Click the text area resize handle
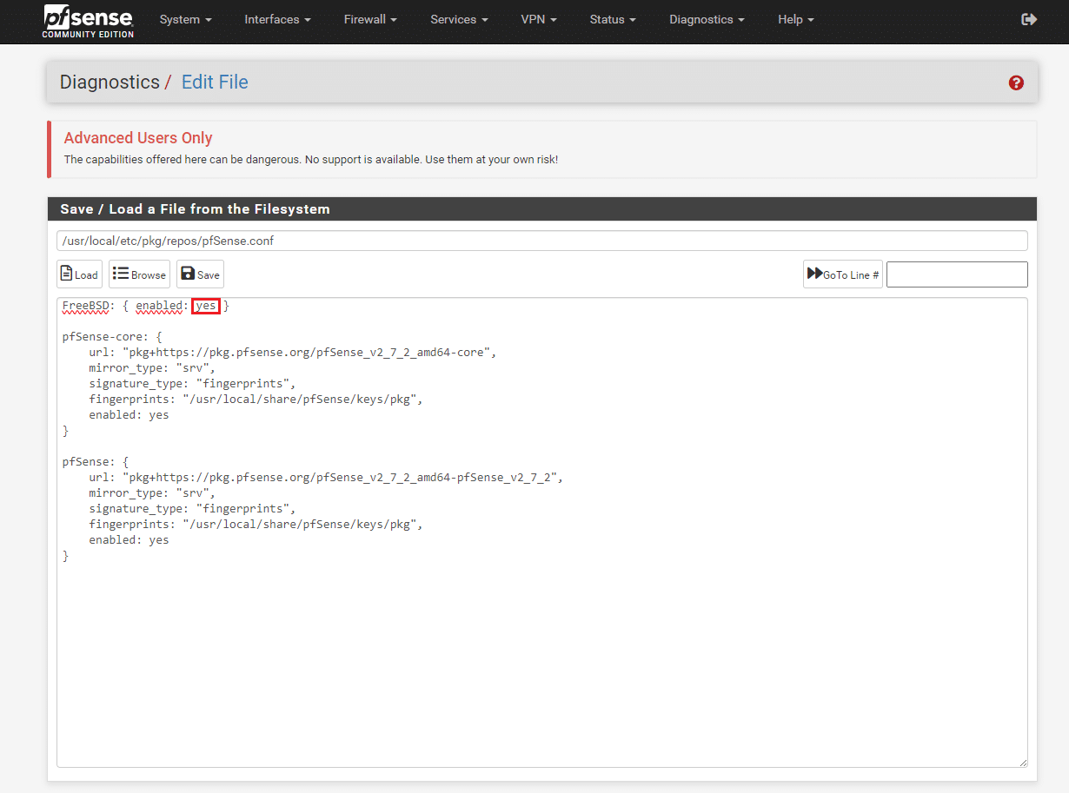1069x793 pixels. (1022, 762)
